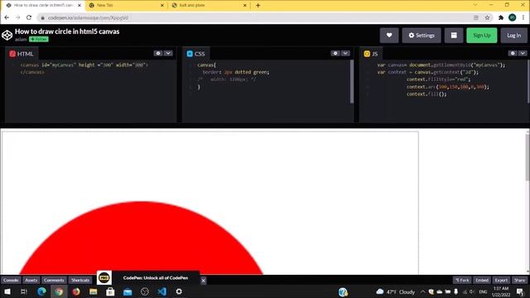
Task: Select the JS editor tab
Action: pos(371,54)
